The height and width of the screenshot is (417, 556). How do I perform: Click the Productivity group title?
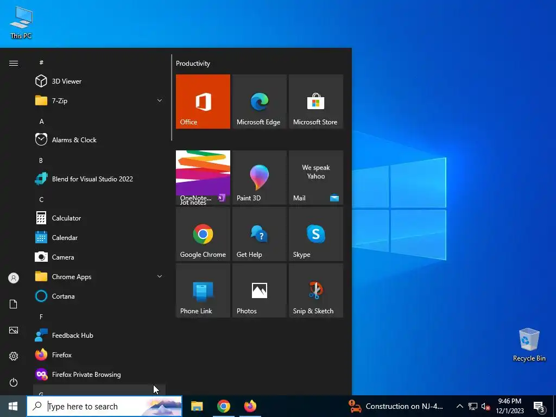point(193,64)
